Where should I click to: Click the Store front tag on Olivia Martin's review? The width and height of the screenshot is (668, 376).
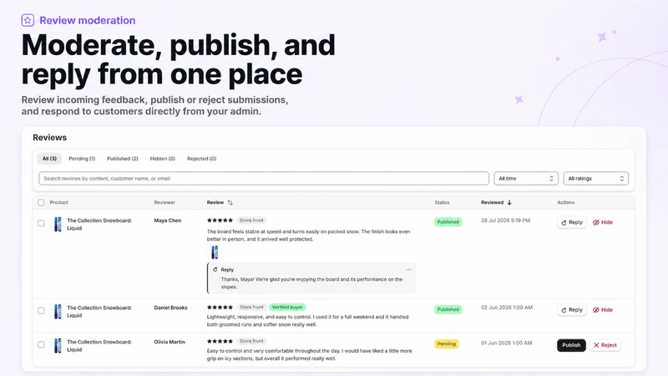click(251, 341)
